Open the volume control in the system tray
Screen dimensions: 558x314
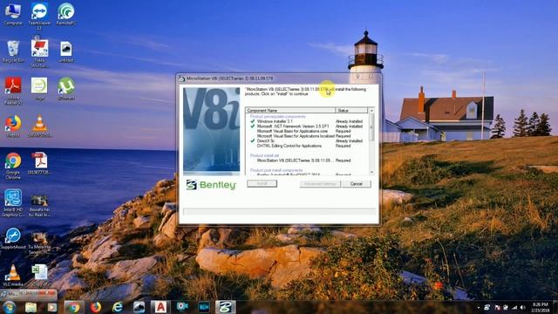(522, 307)
